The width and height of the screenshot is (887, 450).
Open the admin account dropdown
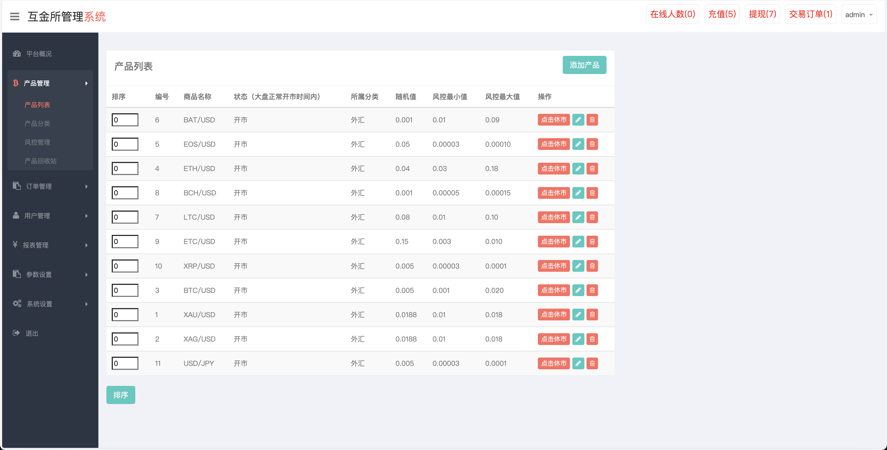click(x=859, y=14)
